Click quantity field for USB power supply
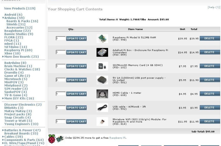 click(60, 80)
